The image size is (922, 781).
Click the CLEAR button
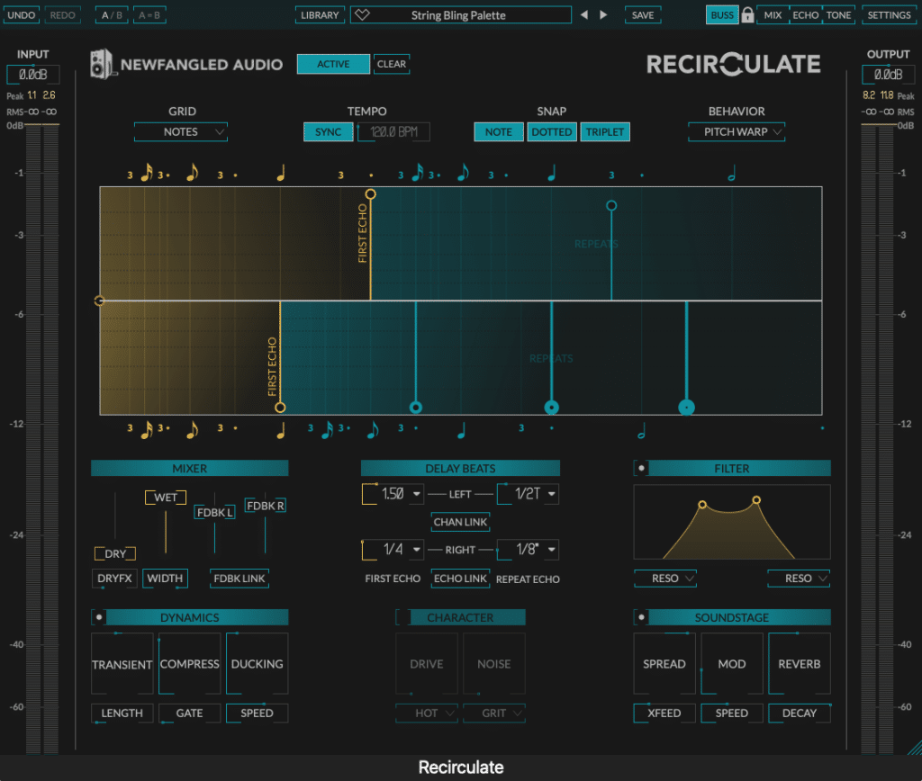[x=392, y=64]
